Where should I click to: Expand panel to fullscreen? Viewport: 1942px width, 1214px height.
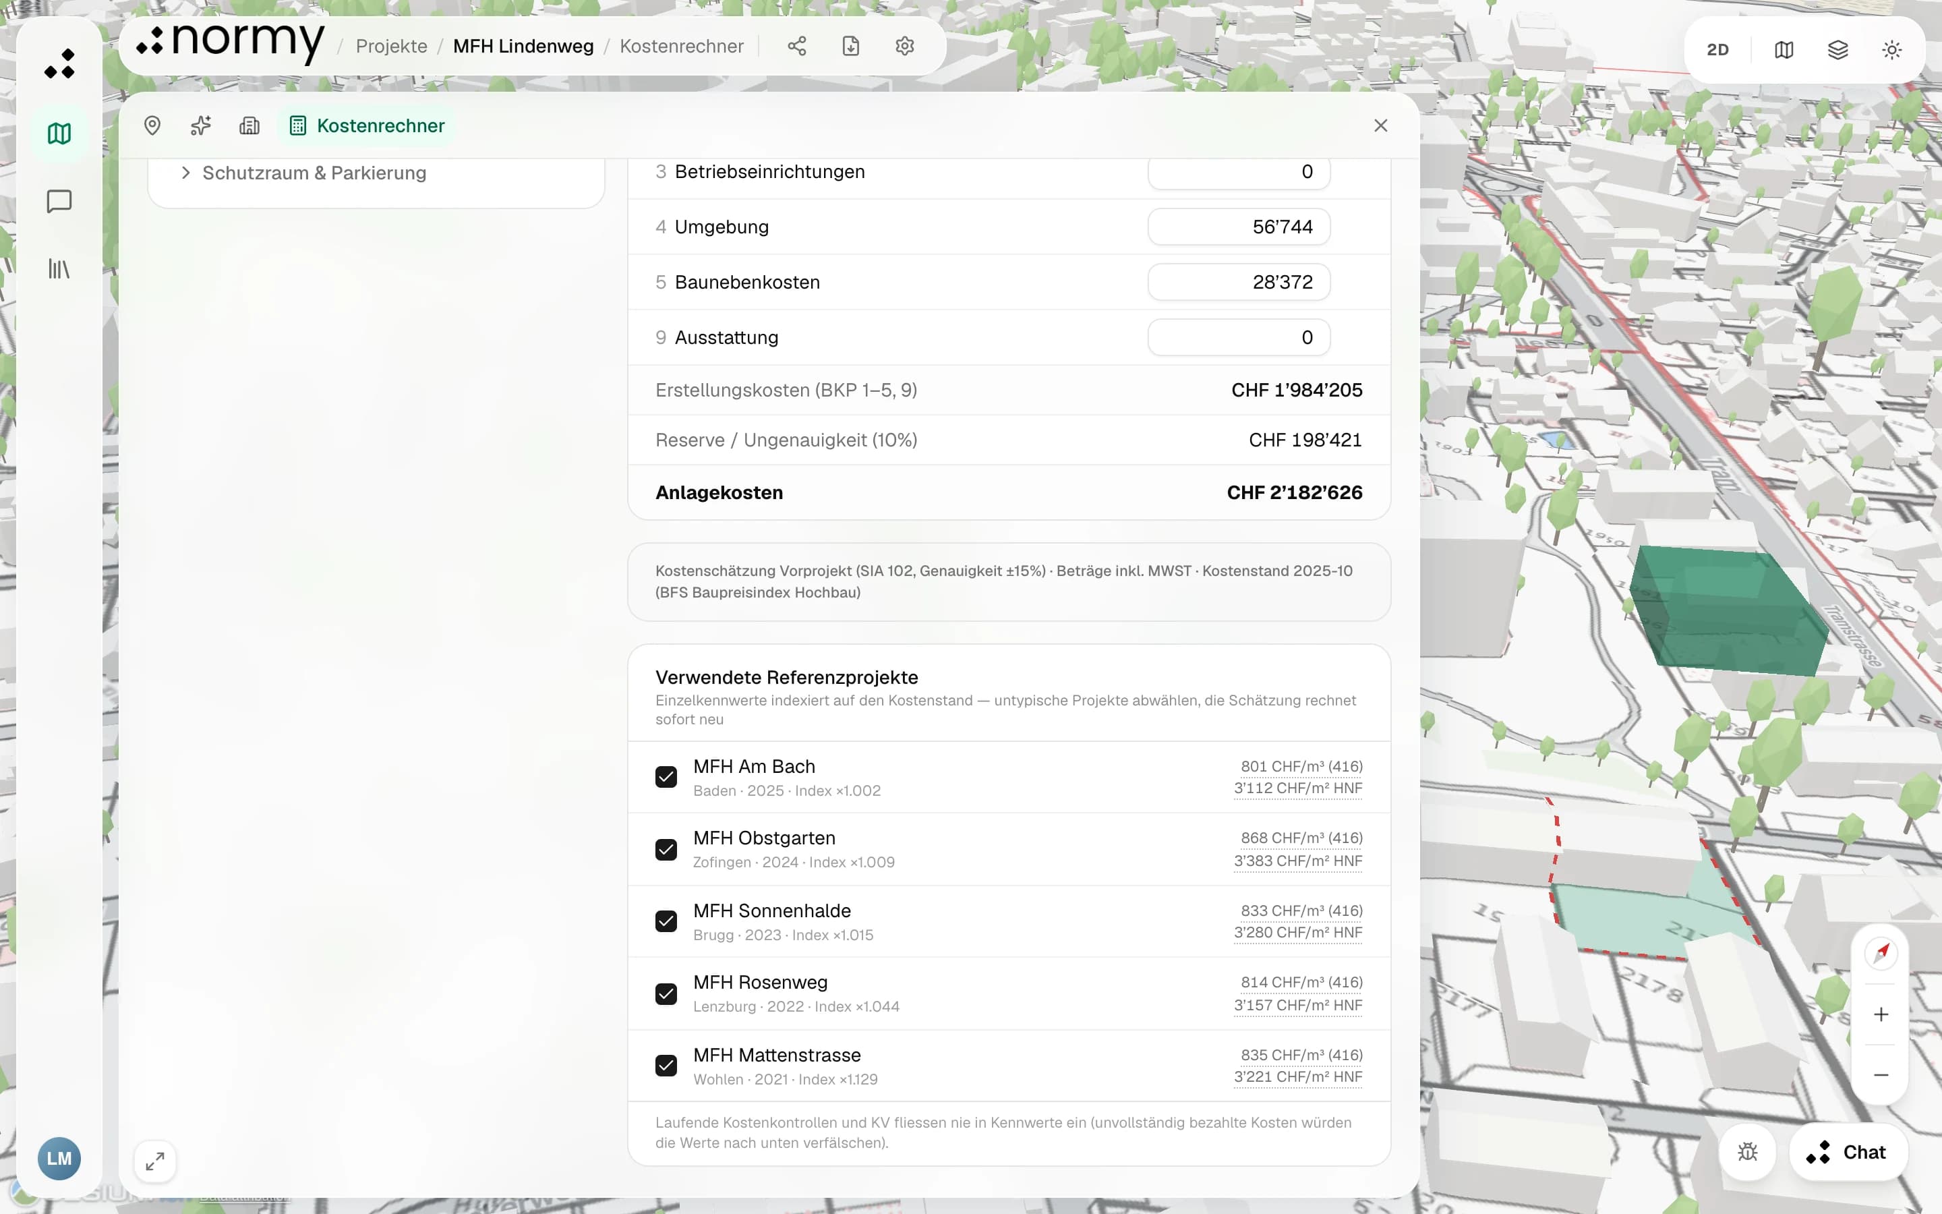click(155, 1161)
